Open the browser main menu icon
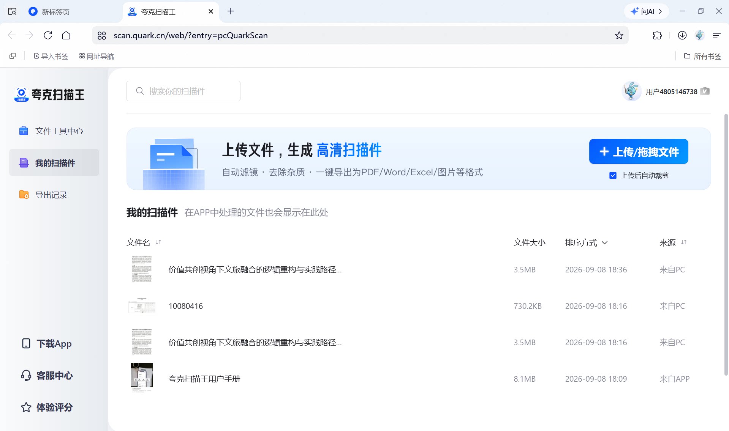The width and height of the screenshot is (729, 431). (717, 35)
